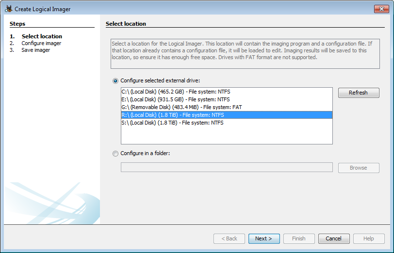Click 'Configure imager' step in Steps list
The height and width of the screenshot is (253, 394).
(x=41, y=43)
